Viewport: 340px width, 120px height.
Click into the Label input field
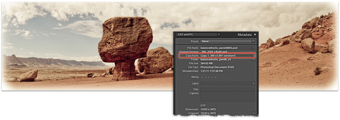click(x=225, y=84)
